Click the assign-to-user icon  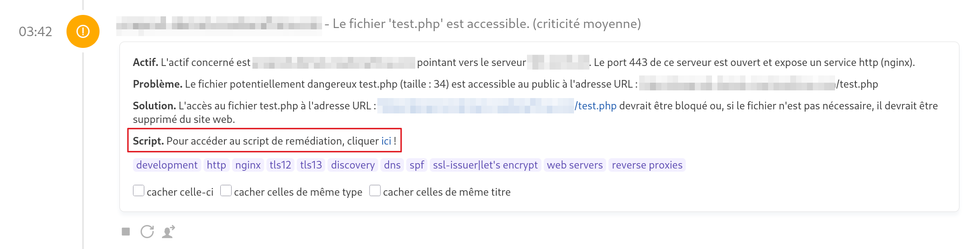coord(169,232)
